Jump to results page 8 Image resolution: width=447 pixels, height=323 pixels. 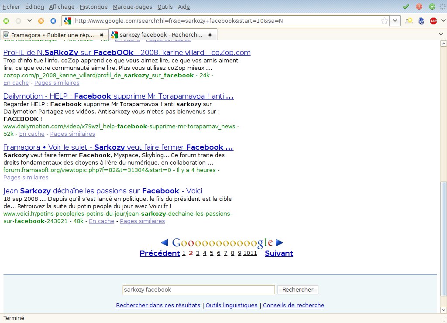(232, 253)
